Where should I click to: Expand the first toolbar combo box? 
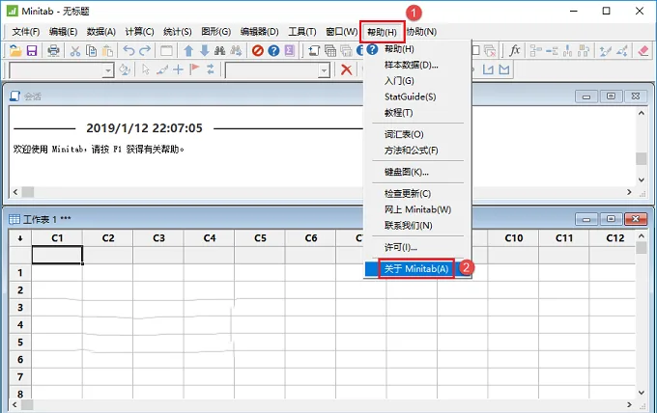click(108, 70)
